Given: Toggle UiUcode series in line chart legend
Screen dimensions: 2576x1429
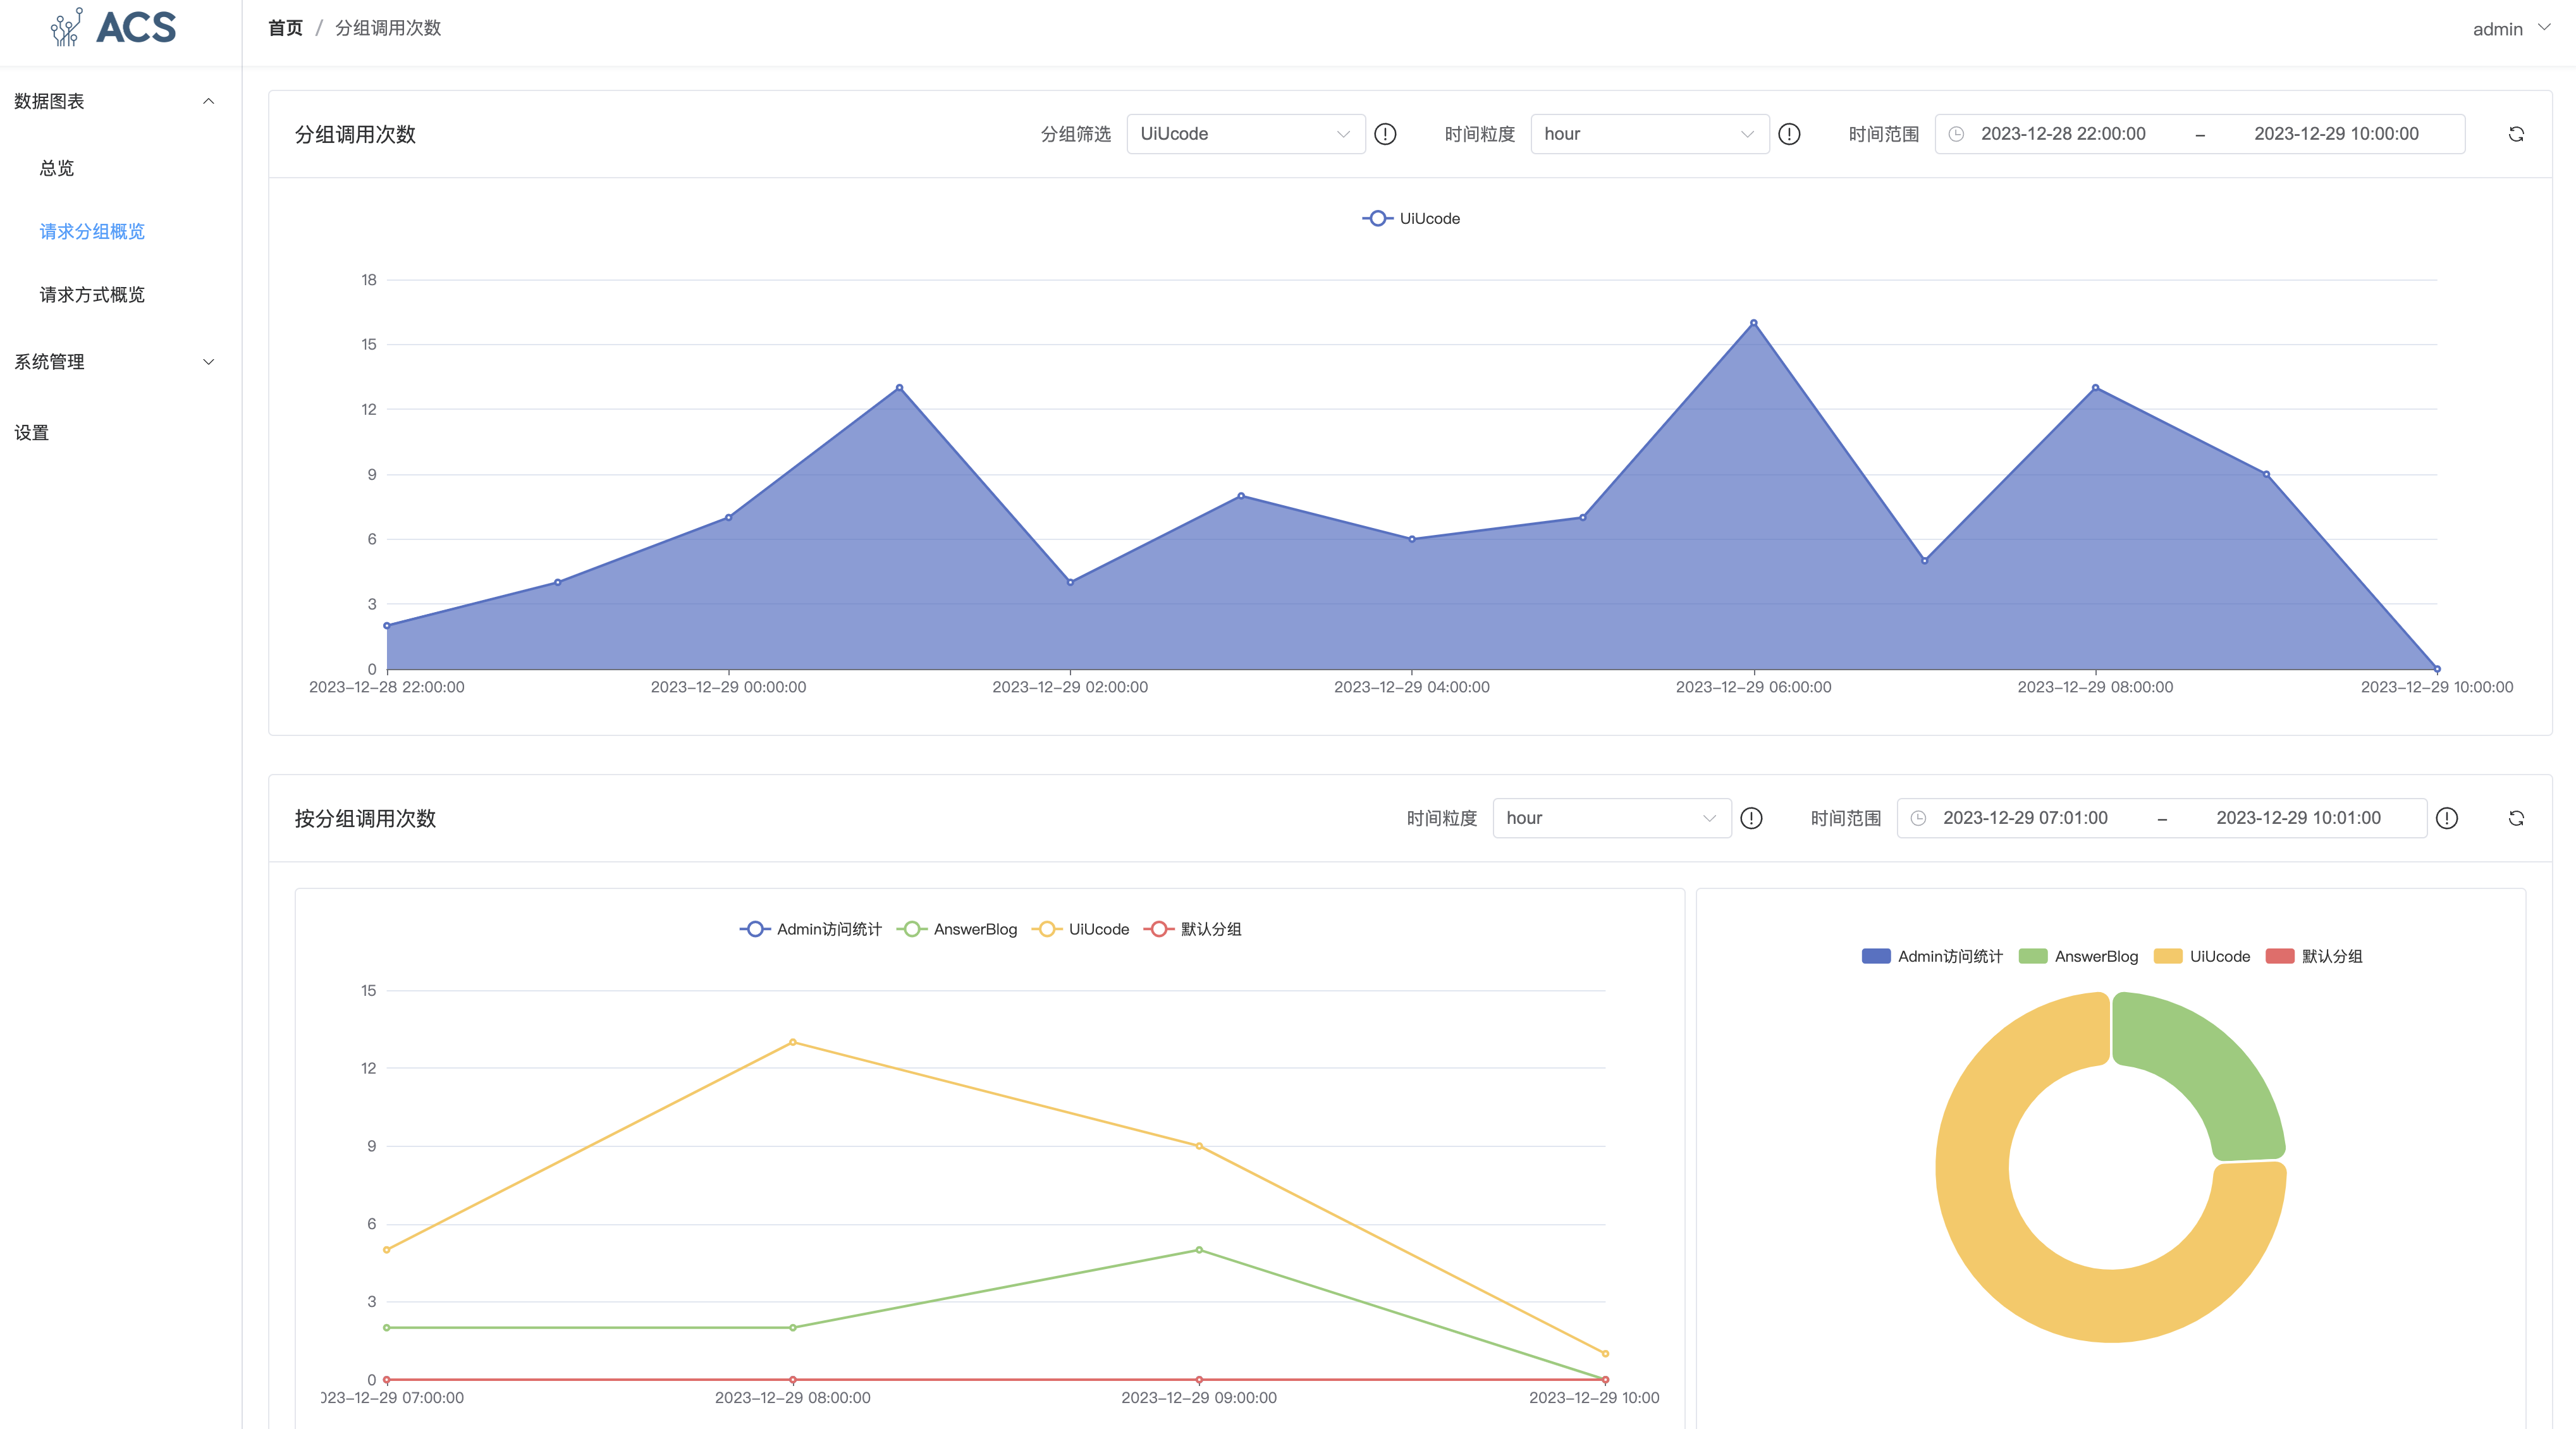Looking at the screenshot, I should (x=1080, y=929).
